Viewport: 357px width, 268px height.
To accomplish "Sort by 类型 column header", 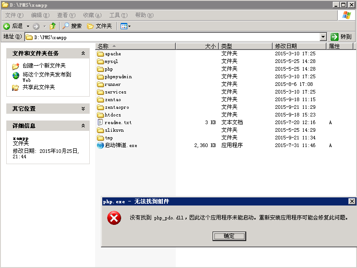I will (245, 46).
